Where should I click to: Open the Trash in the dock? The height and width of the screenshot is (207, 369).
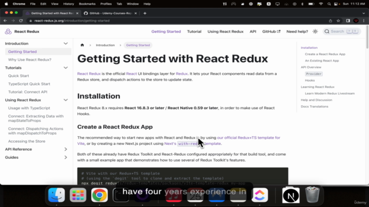[x=312, y=194]
